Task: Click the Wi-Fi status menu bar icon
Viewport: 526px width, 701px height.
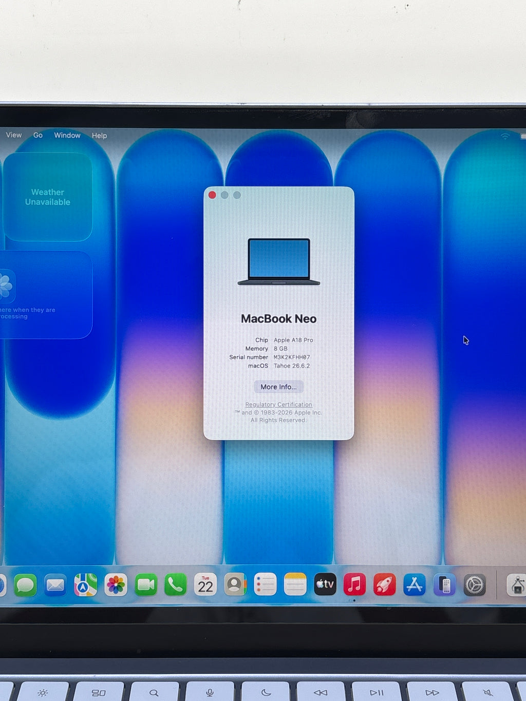Action: click(505, 136)
